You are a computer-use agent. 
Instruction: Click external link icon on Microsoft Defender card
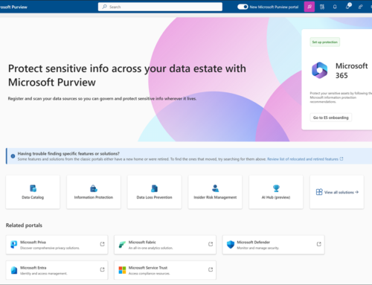click(319, 244)
